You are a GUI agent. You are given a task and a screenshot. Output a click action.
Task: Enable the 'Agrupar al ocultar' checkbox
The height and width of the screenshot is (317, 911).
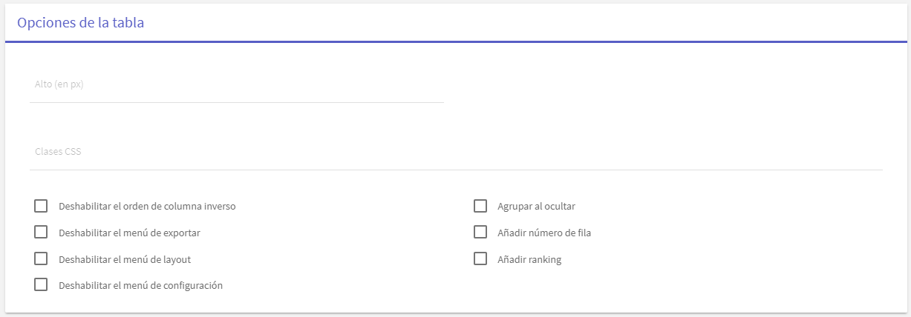pyautogui.click(x=480, y=206)
